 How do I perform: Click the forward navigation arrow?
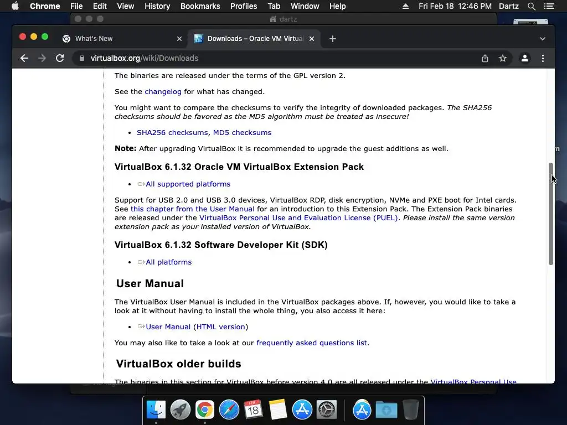[x=42, y=58]
